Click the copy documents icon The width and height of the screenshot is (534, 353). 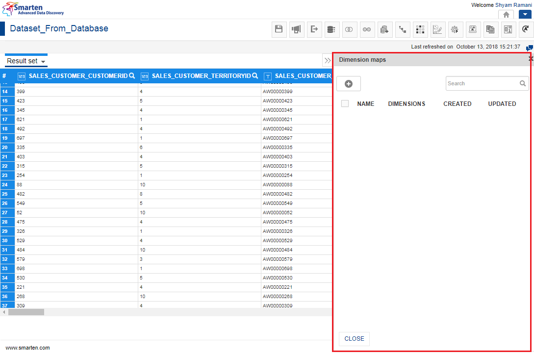click(490, 29)
